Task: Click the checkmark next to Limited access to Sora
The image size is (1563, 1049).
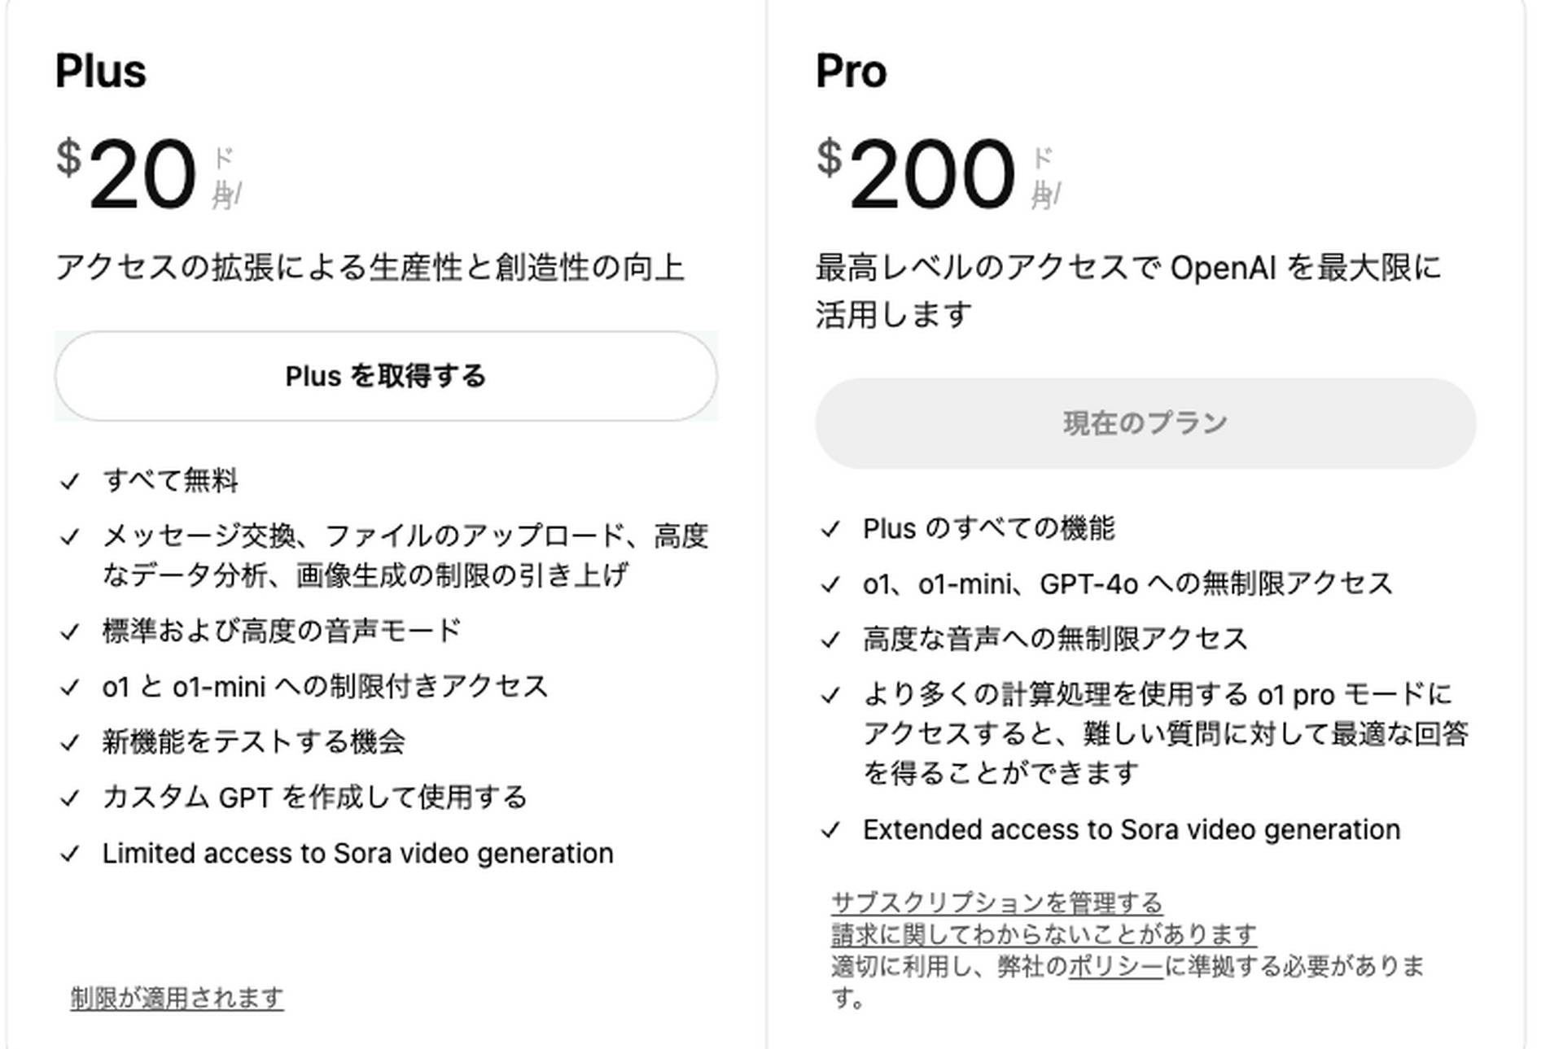Action: (68, 854)
